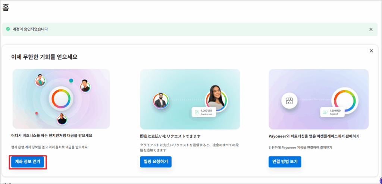Viewport: 382px width, 184px height.
Task: Click the 어디서 비즈니스를 하든 현지인처럼 대금을 받으세요 title
Action: click(x=51, y=136)
